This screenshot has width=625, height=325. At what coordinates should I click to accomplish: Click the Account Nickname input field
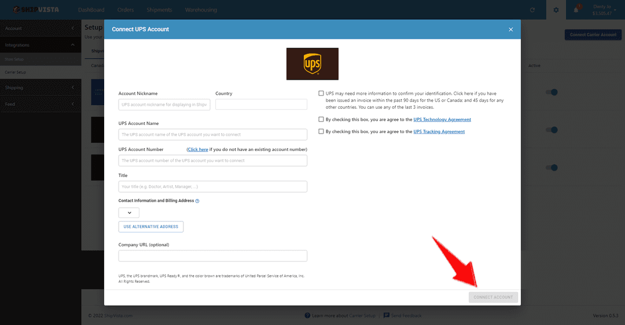(164, 104)
